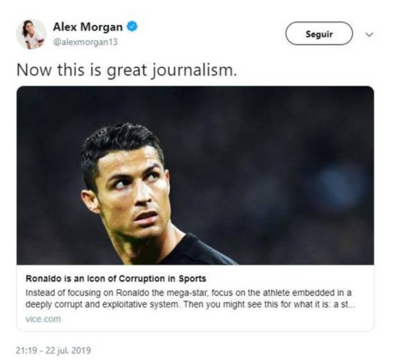Click the word 'Ronaldo' at the start of the headline
Image resolution: width=396 pixels, height=364 pixels.
point(41,279)
